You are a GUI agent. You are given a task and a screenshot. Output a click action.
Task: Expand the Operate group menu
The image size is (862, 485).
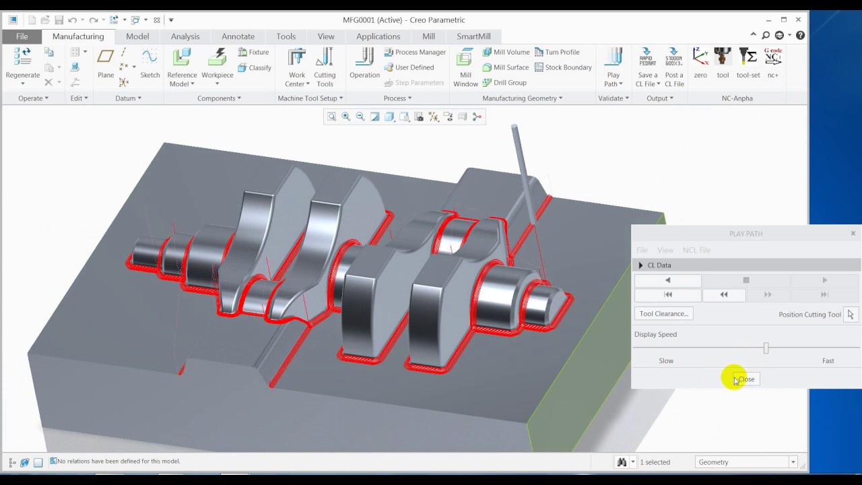pos(33,98)
